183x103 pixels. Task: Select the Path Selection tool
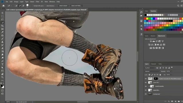[x=2, y=68]
